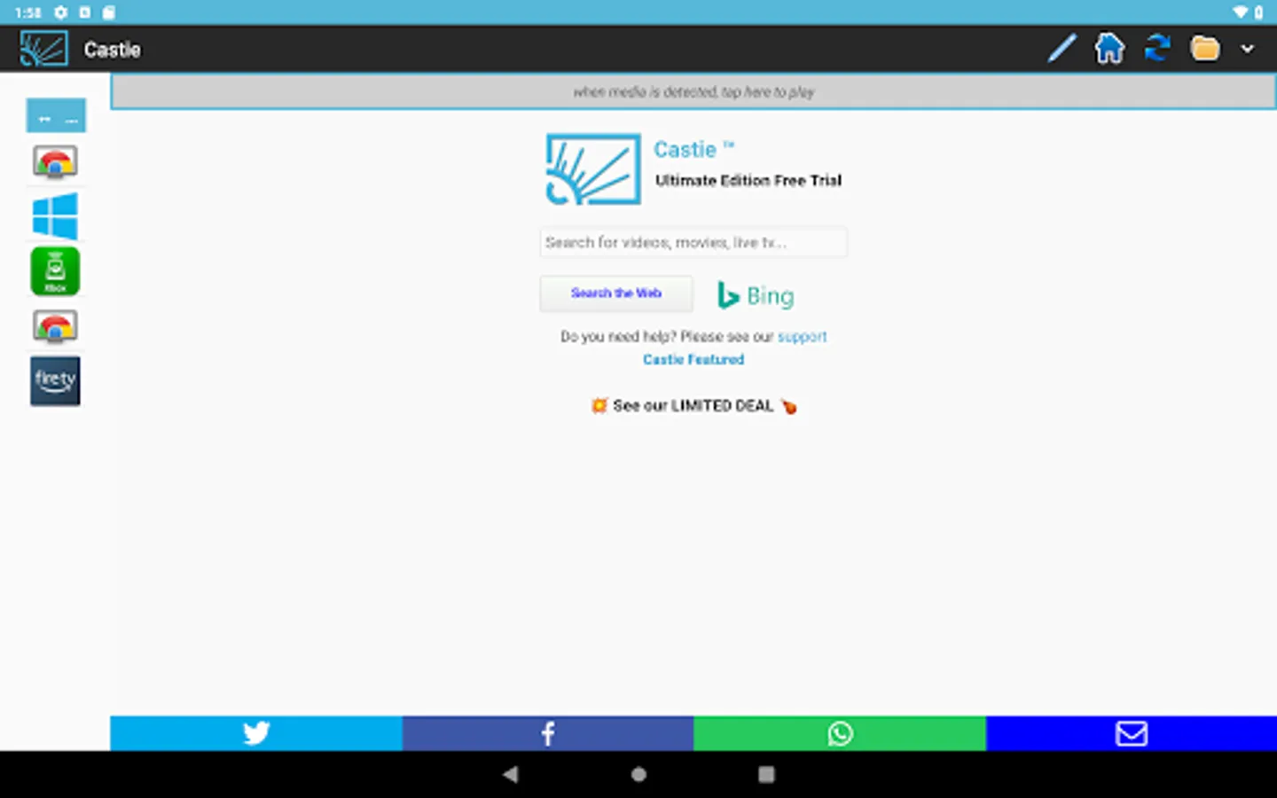Tap the Android back navigation button

tap(510, 774)
